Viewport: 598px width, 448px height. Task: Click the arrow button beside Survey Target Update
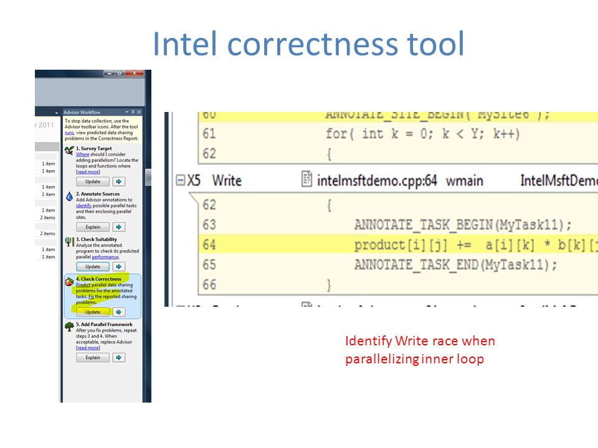pos(118,182)
